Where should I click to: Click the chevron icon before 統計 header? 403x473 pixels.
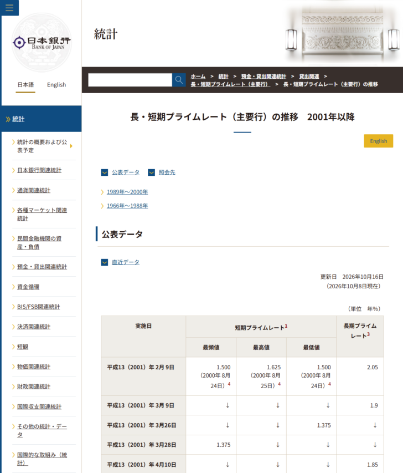pyautogui.click(x=8, y=119)
